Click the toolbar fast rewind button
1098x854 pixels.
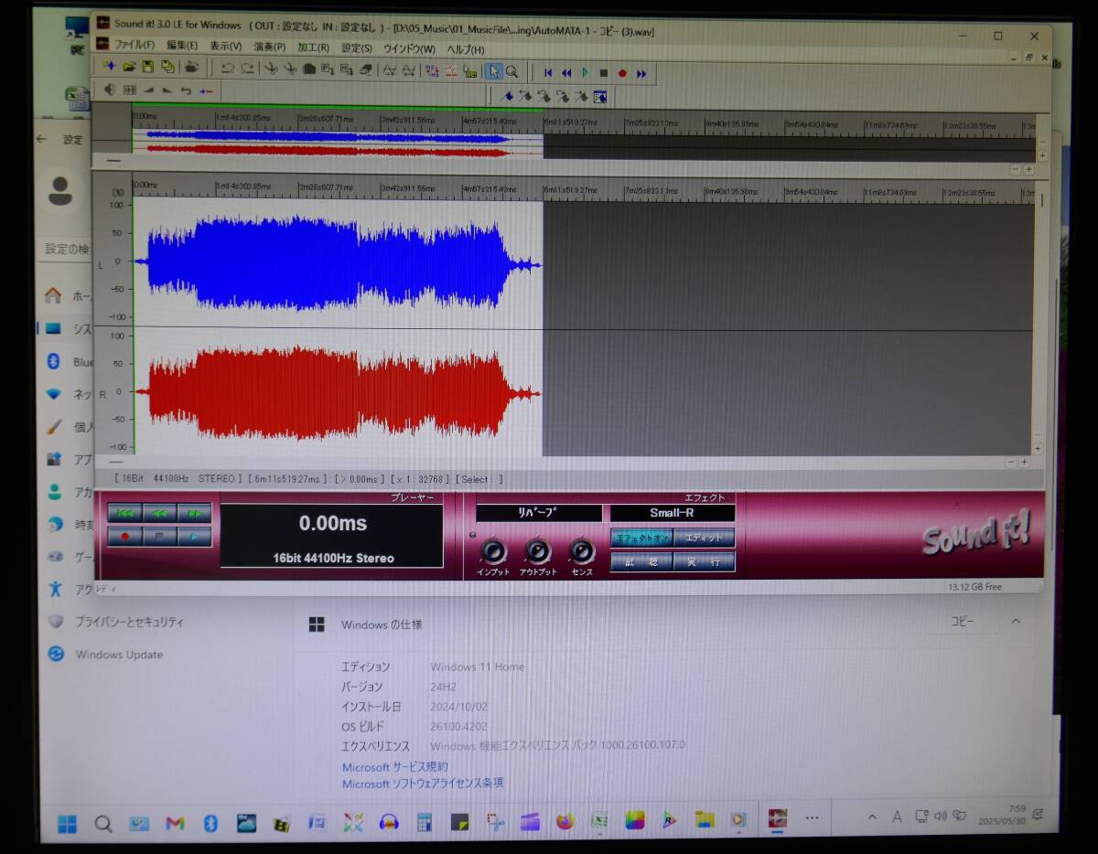[566, 72]
